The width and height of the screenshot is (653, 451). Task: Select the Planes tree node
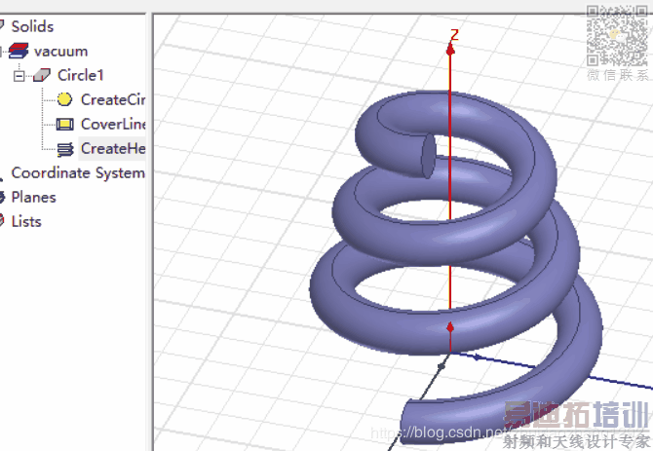point(33,197)
